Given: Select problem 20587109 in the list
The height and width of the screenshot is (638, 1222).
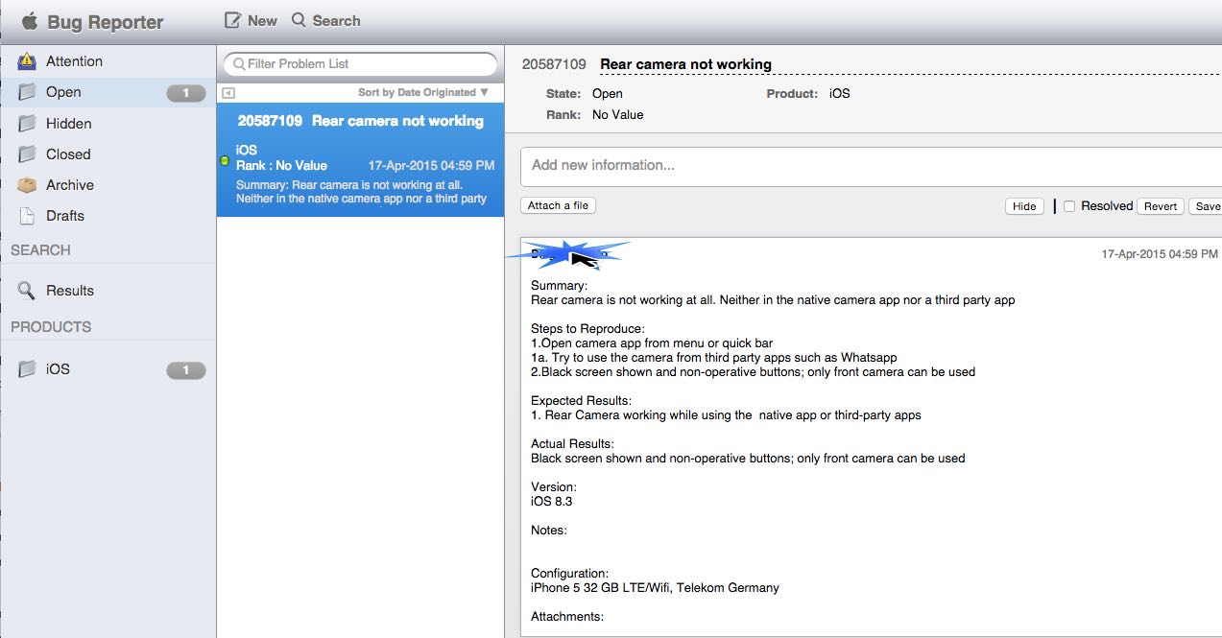Looking at the screenshot, I should coord(361,160).
